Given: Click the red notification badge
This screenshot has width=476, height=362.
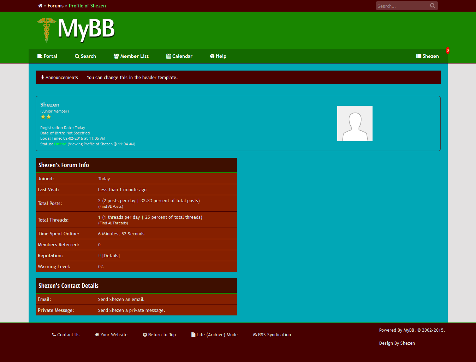Looking at the screenshot, I should tap(447, 50).
